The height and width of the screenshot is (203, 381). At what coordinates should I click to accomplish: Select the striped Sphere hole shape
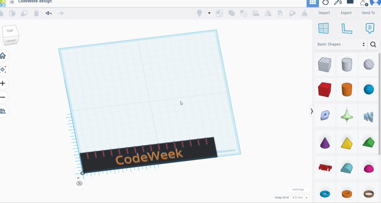pyautogui.click(x=369, y=64)
